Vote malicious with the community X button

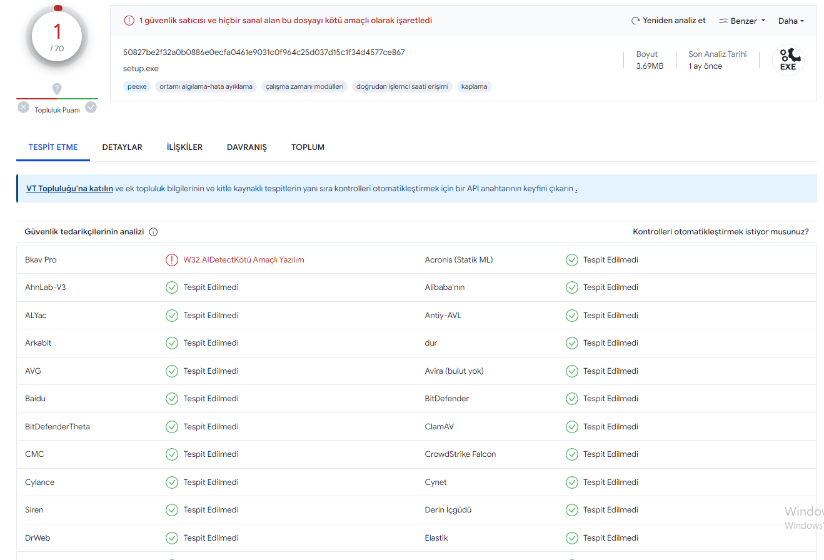point(23,107)
